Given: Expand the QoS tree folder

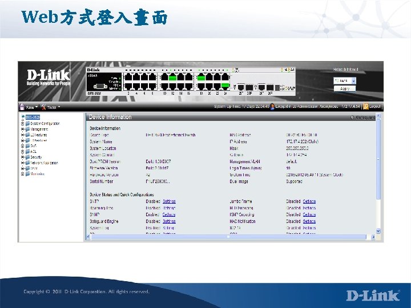Looking at the screenshot, I should 22,146.
